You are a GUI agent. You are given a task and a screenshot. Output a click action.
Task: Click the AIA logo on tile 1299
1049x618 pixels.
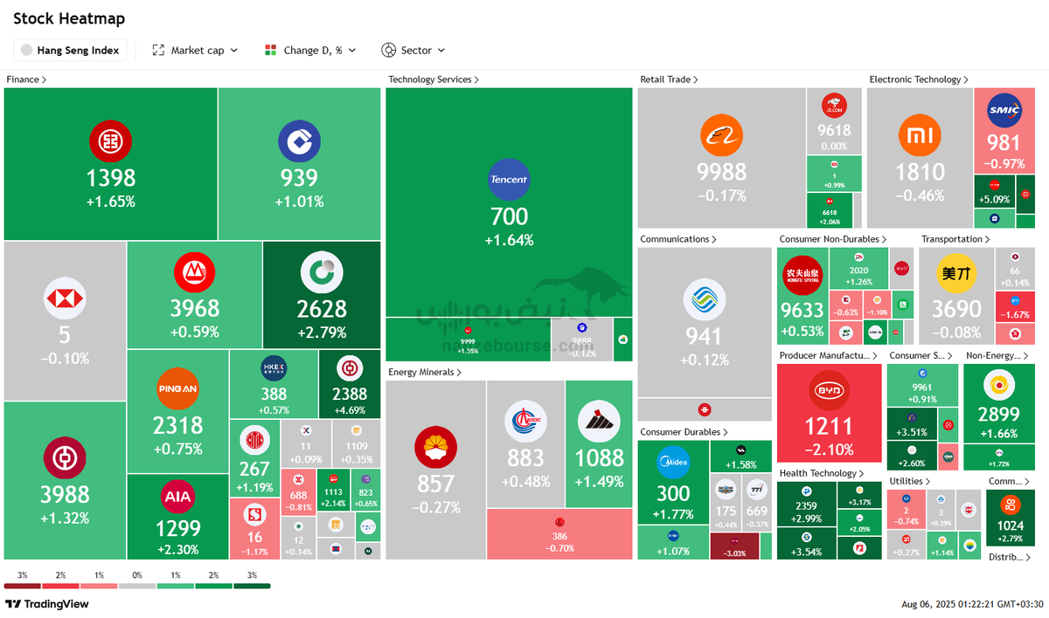(177, 498)
